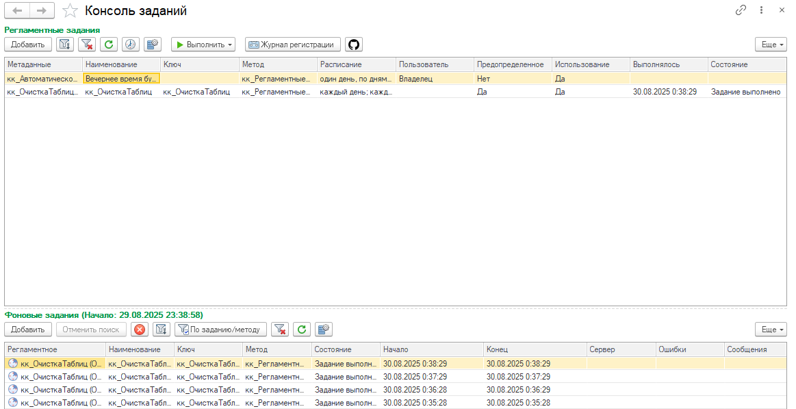Copy link using the chain icon
Image resolution: width=796 pixels, height=409 pixels.
coord(741,10)
